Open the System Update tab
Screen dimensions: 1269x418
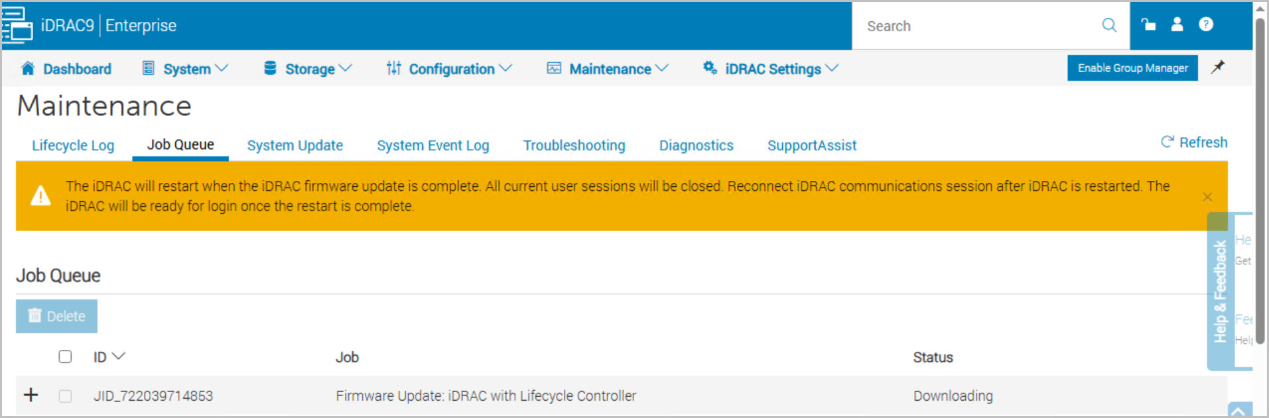click(x=295, y=146)
